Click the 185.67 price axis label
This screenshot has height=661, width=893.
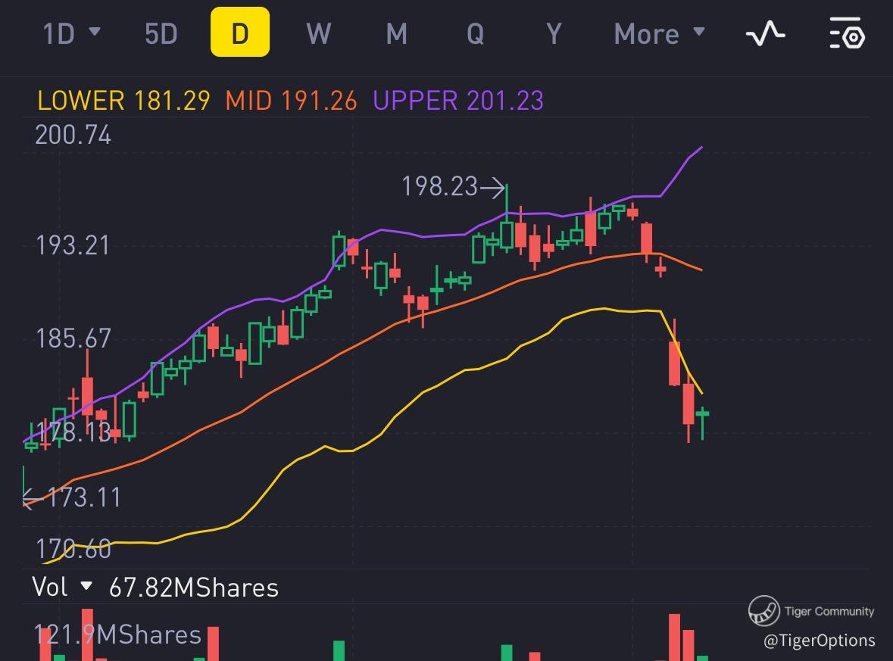(x=73, y=338)
